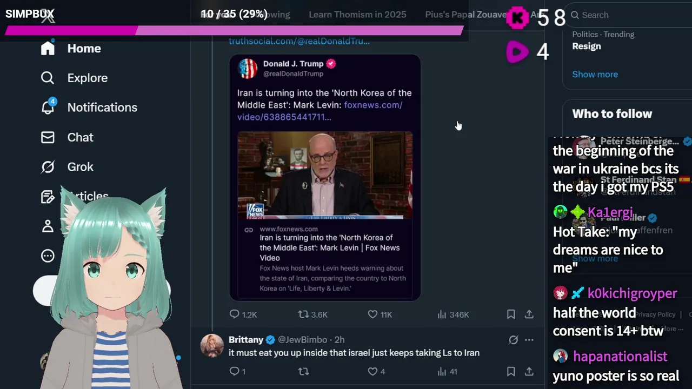This screenshot has height=389, width=692.
Task: Reply to the Trump post via comment icon
Action: pos(235,314)
